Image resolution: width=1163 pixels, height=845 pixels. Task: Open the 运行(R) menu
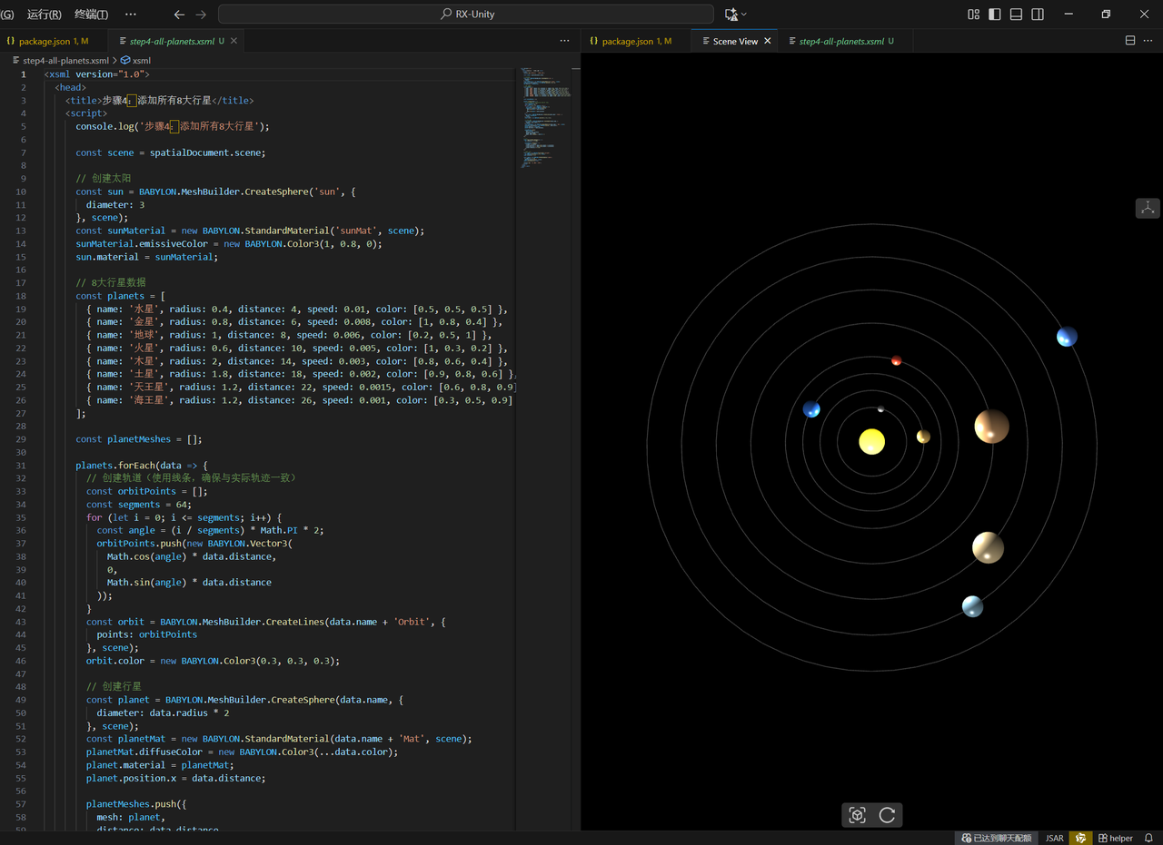[45, 15]
